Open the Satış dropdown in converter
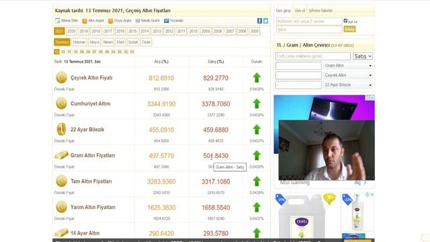 coord(363,56)
